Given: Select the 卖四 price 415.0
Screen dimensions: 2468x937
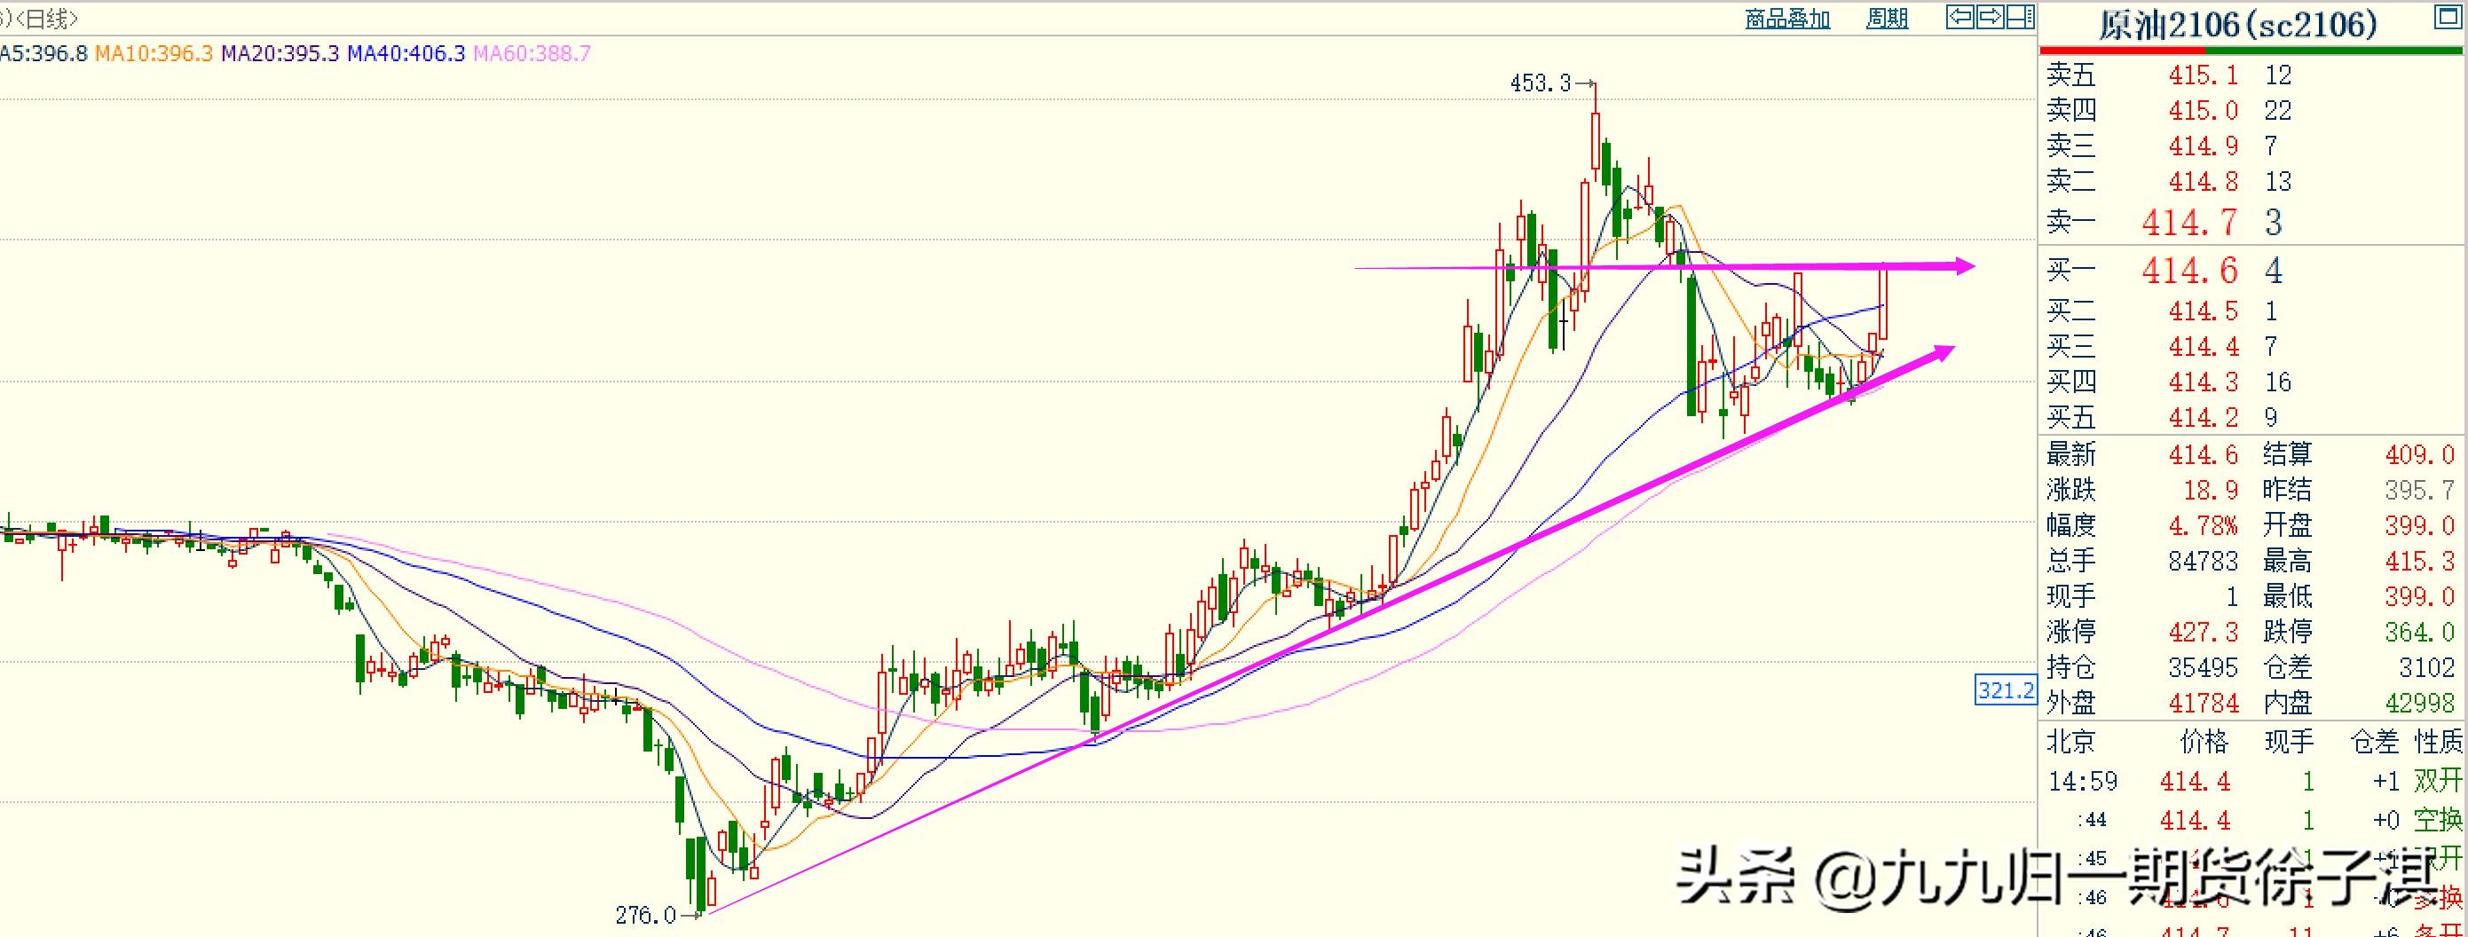Looking at the screenshot, I should [x=2204, y=110].
